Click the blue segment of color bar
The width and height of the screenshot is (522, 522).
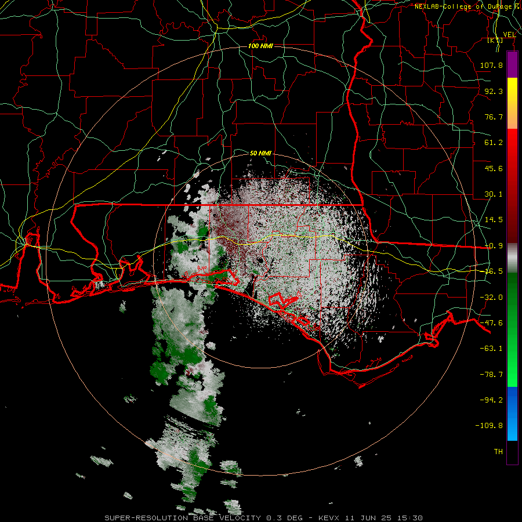(512, 414)
